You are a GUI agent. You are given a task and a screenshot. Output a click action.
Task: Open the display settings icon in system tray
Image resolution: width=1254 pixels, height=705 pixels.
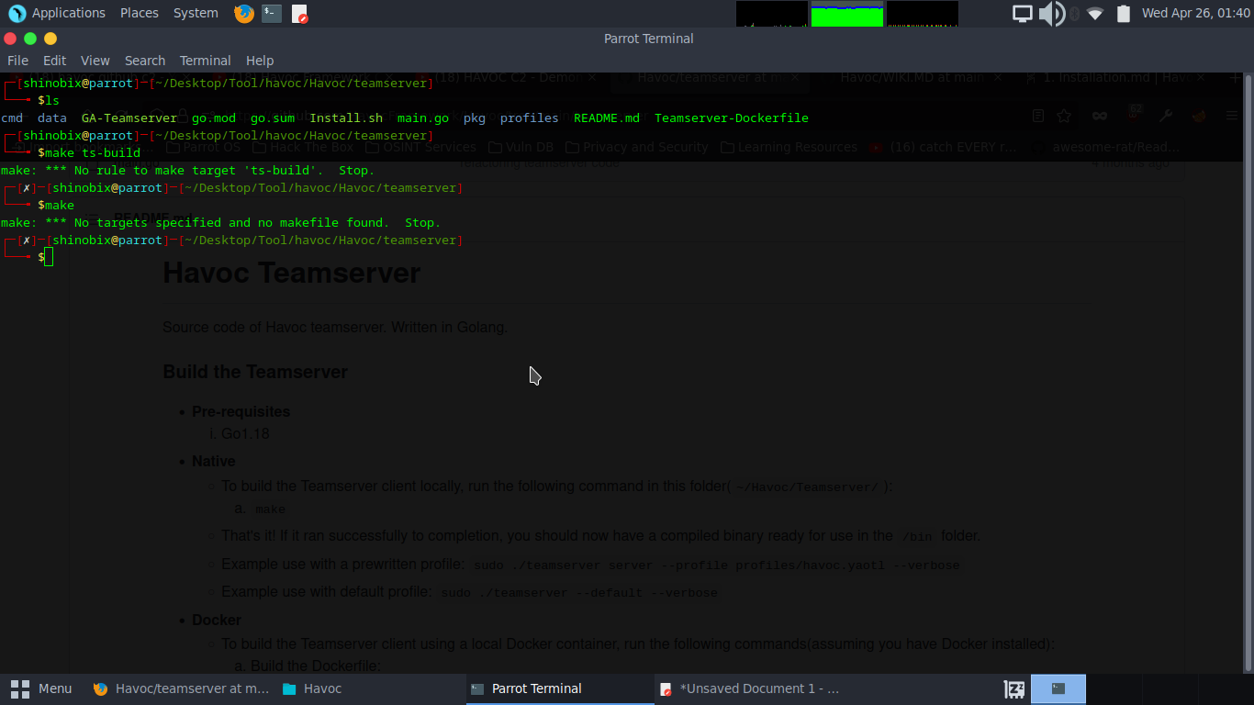(1022, 13)
